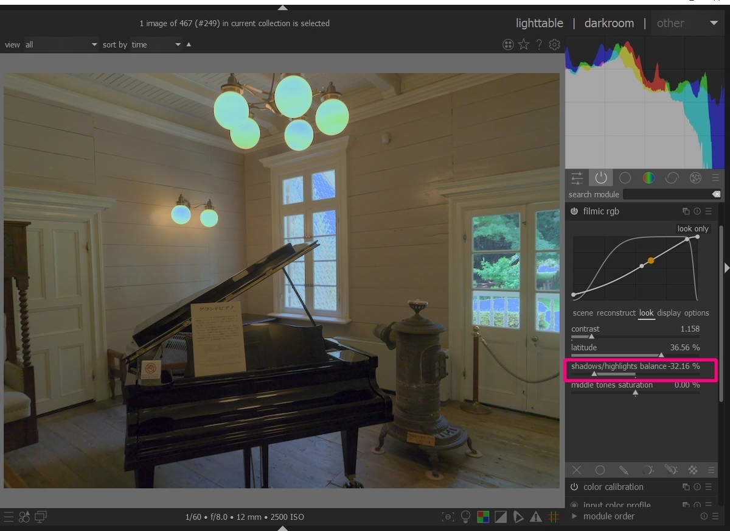Open filmic rgb multiple instances menu

pyautogui.click(x=686, y=211)
